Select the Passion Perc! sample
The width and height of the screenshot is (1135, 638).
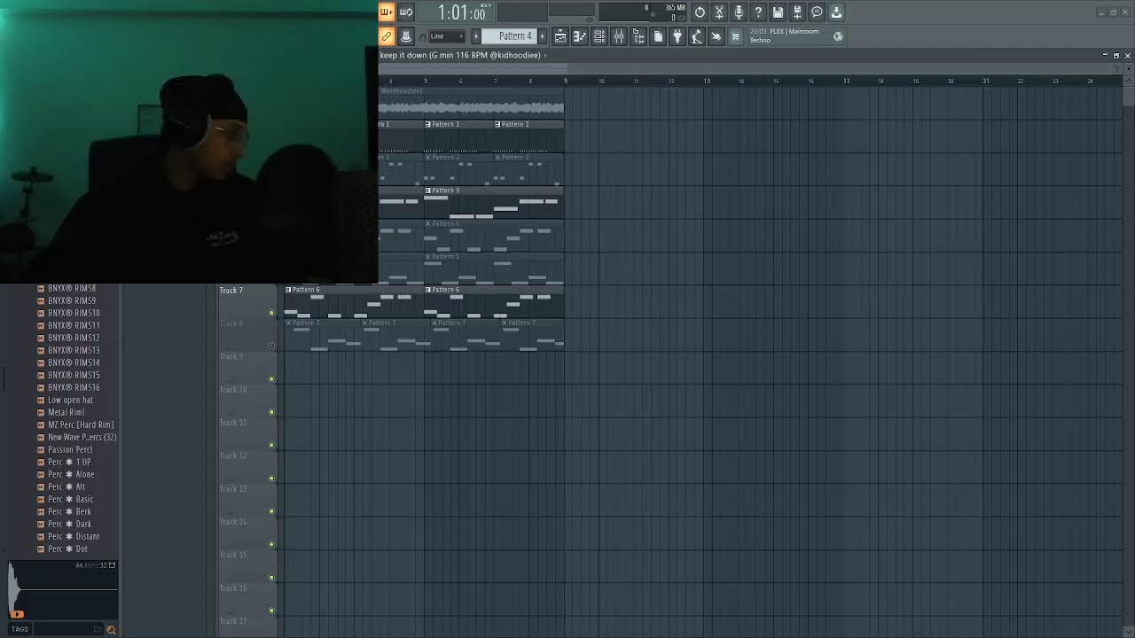point(70,449)
